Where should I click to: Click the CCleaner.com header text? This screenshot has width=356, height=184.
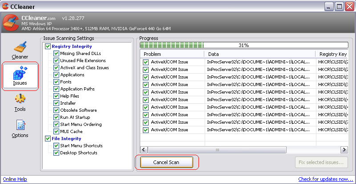tap(38, 18)
